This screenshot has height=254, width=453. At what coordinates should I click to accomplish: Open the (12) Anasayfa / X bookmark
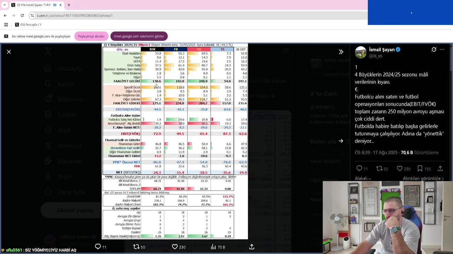(x=28, y=25)
